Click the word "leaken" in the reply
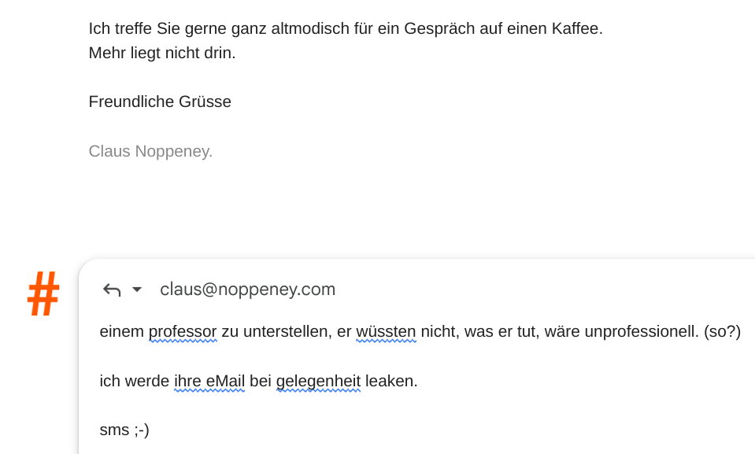Viewport: 755px width, 454px height. click(x=389, y=382)
